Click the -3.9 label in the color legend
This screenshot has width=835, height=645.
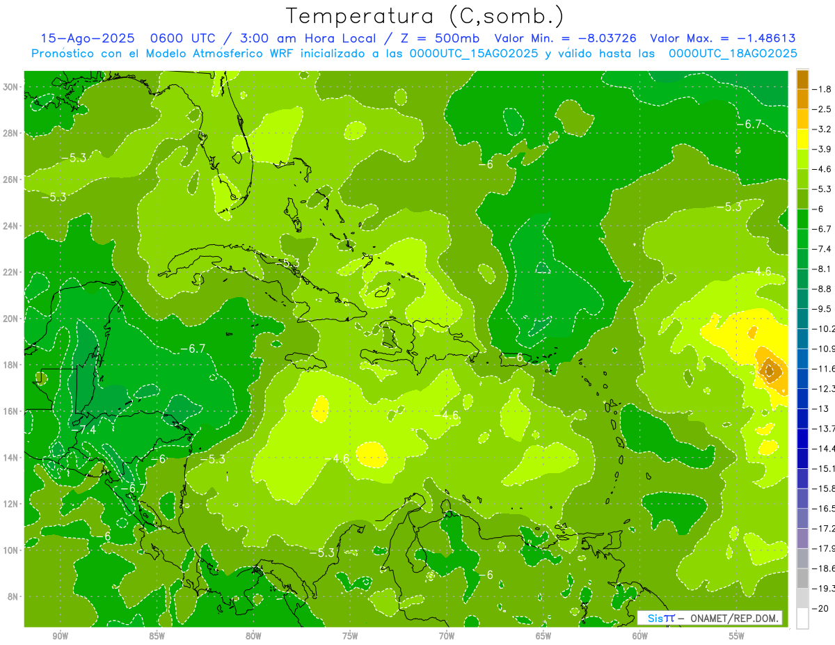tap(823, 149)
